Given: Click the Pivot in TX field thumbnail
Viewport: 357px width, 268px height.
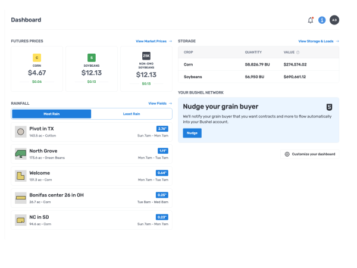Looking at the screenshot, I should (21, 132).
